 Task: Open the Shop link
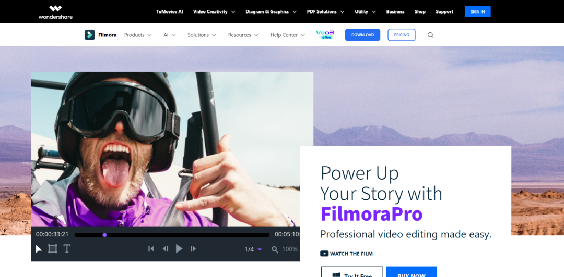coord(420,12)
